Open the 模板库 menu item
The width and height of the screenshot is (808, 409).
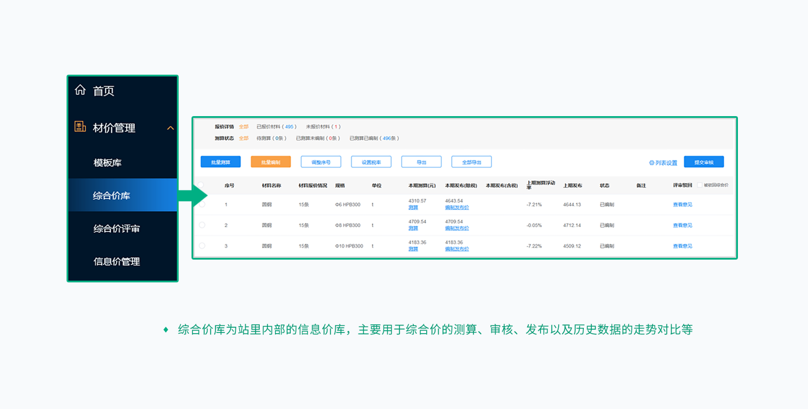point(107,163)
